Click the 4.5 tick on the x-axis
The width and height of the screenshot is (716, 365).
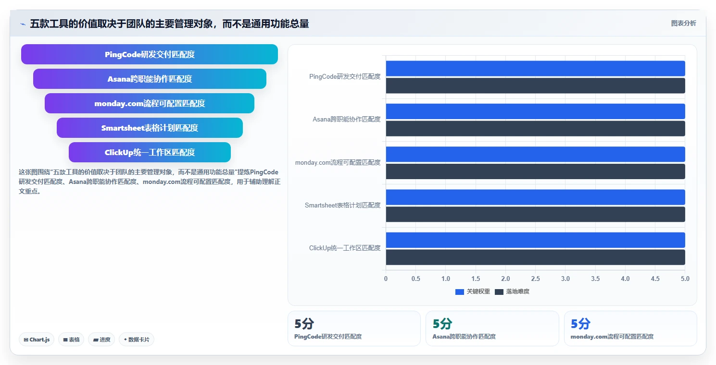(655, 279)
